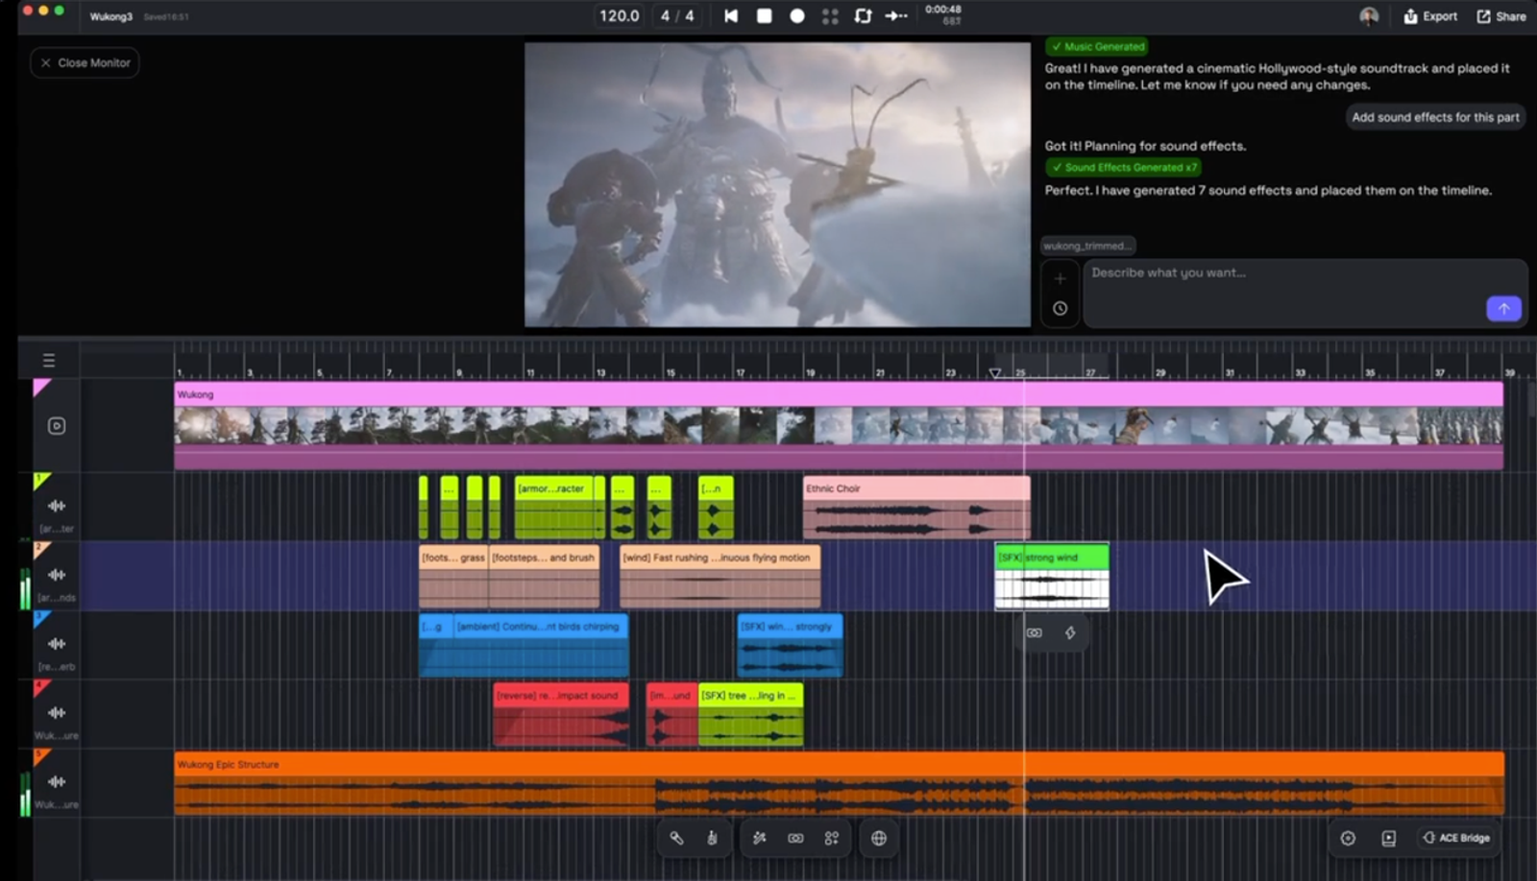
Task: Open the media library icon beside ACE Bridge
Action: click(x=1388, y=838)
